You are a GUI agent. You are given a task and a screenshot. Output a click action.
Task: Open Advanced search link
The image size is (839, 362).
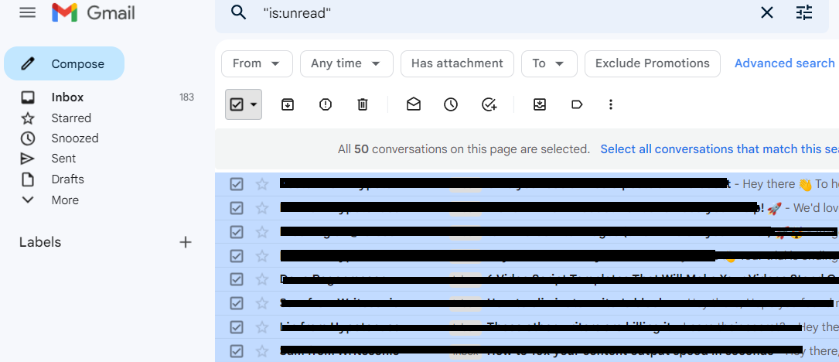coord(784,63)
